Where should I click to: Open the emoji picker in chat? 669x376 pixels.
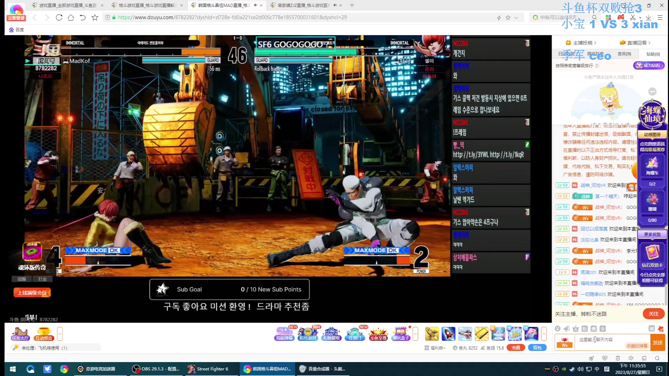pyautogui.click(x=557, y=329)
